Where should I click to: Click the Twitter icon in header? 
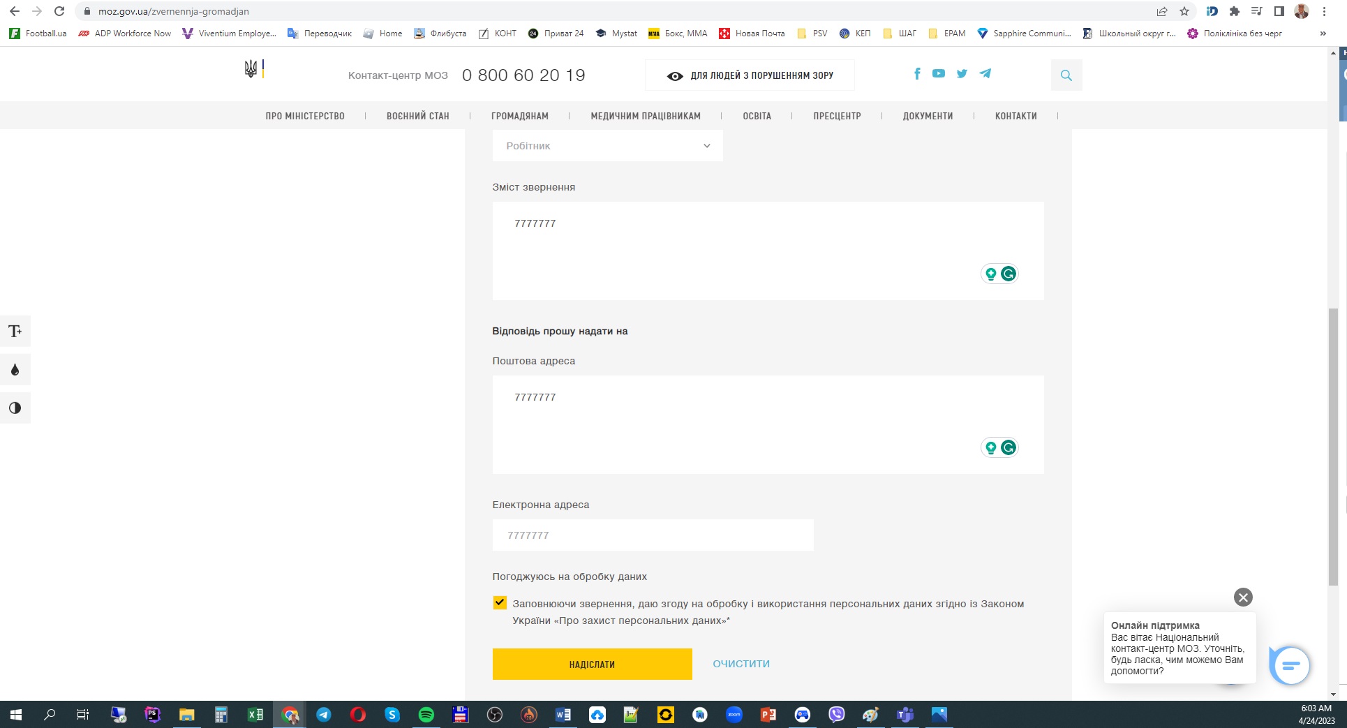click(962, 74)
